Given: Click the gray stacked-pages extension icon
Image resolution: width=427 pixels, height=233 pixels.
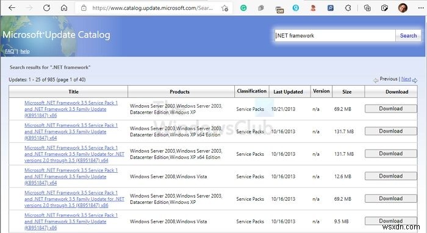Looking at the screenshot, I should (x=260, y=8).
